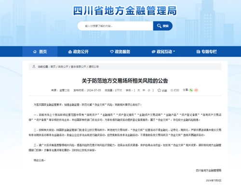The image size is (241, 187).
Task: Click the printer (打印) icon
Action: tap(172, 90)
